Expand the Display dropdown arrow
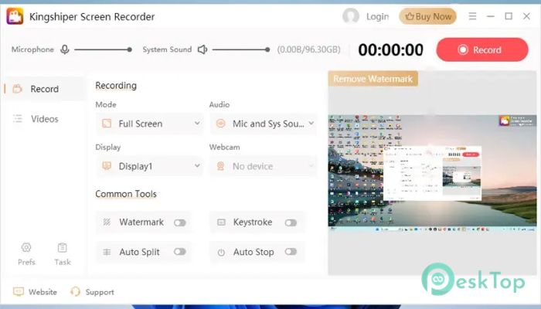The height and width of the screenshot is (309, 541). tap(197, 165)
